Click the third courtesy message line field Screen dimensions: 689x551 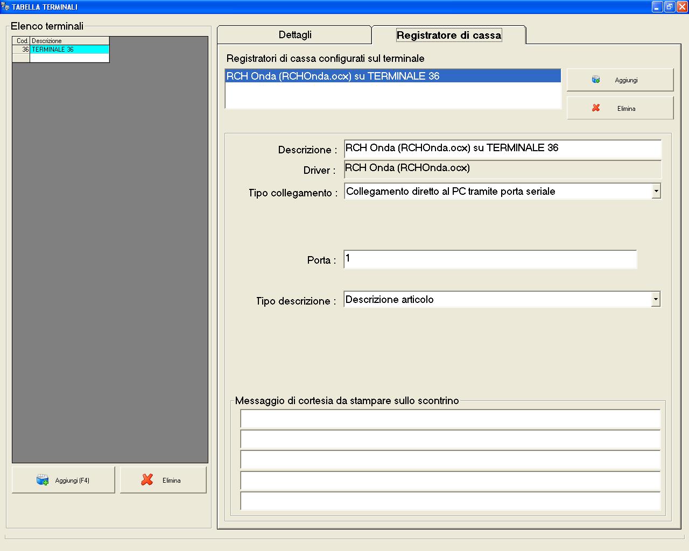[x=450, y=460]
